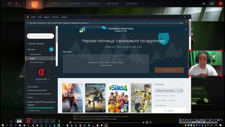The image size is (225, 127).
Task: Open the Dota 2 mail envelope icon
Action: (x=204, y=4)
